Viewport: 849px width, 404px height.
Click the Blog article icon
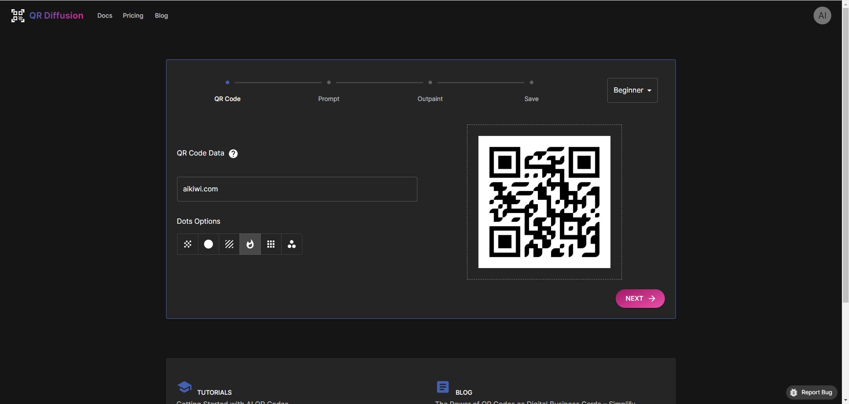pos(443,387)
